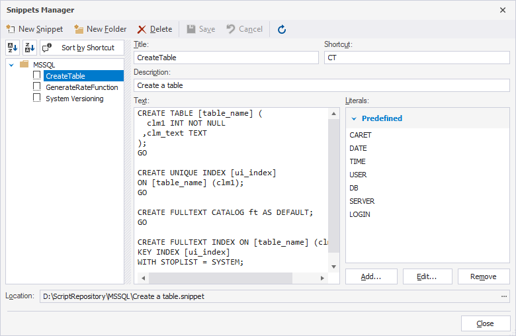Select the MSSQL folder

(44, 65)
